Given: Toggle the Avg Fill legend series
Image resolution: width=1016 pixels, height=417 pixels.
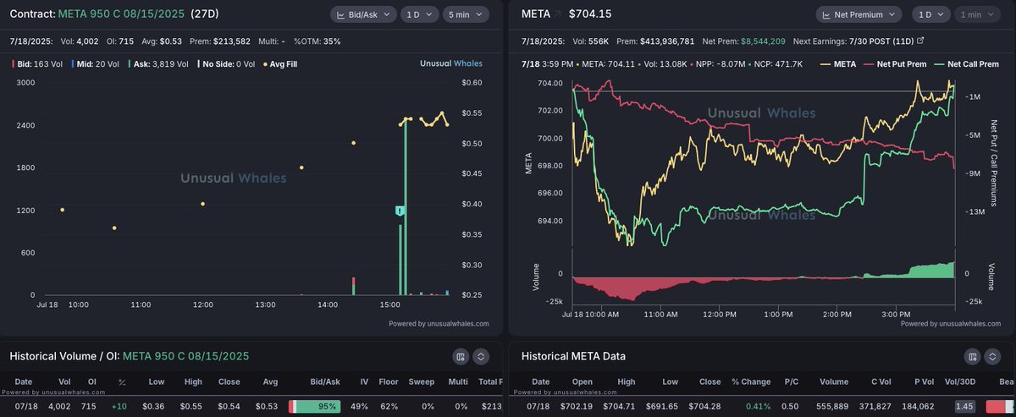Looking at the screenshot, I should click(x=280, y=63).
